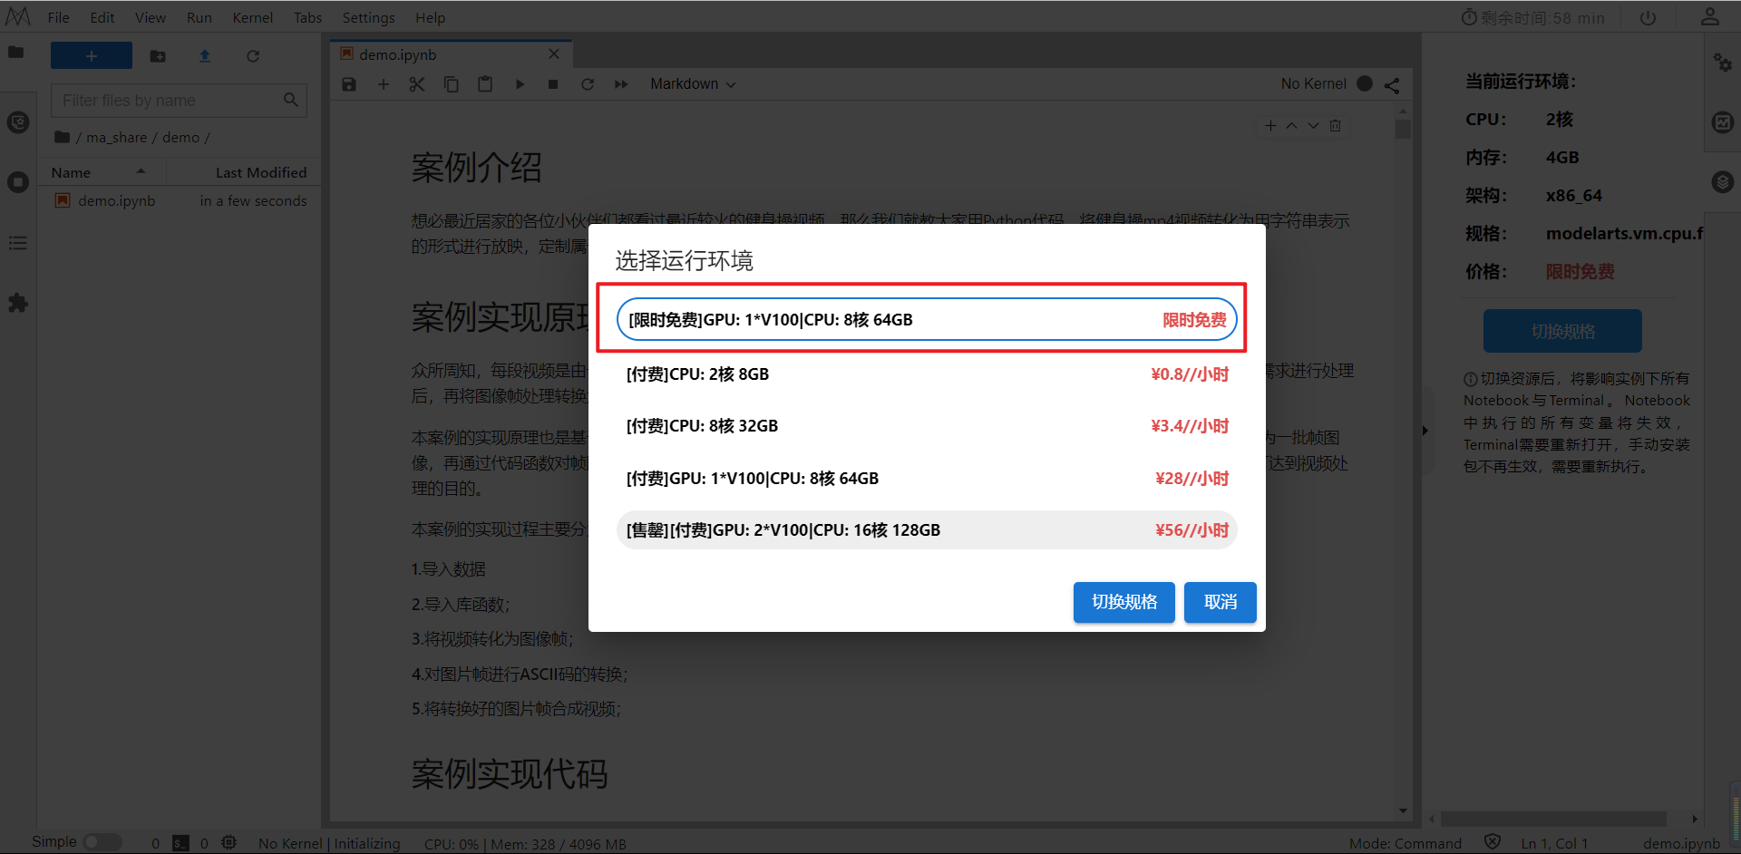The image size is (1741, 854).
Task: Restart kernel and run all cells
Action: [x=621, y=84]
